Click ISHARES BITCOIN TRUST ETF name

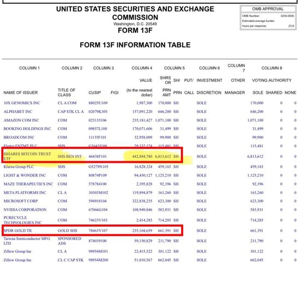(27, 156)
